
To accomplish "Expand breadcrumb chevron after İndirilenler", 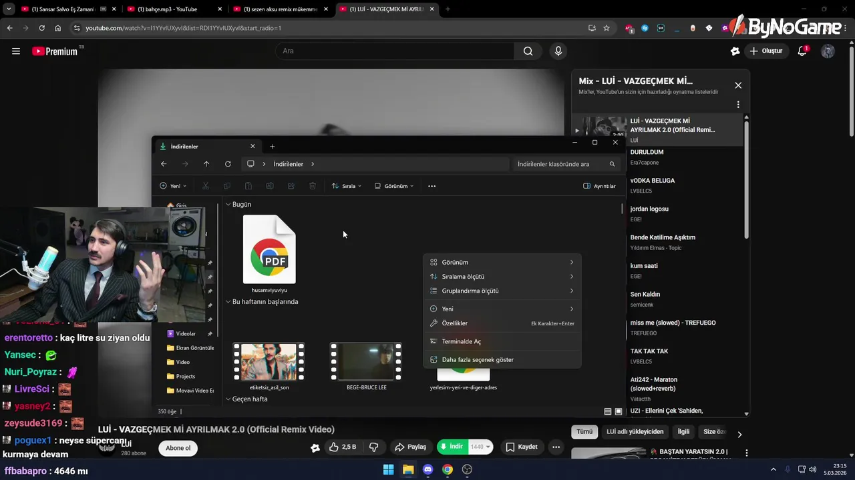I will pyautogui.click(x=312, y=164).
